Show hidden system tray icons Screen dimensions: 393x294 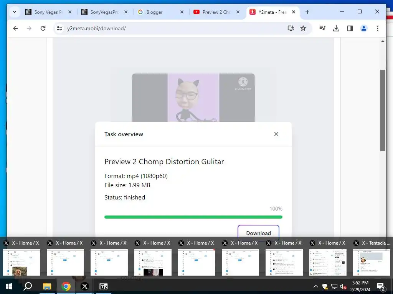coord(316,286)
